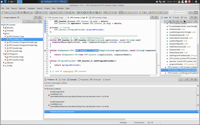Collapse the Errors (3 items) group
200x125 pixels.
point(45,89)
